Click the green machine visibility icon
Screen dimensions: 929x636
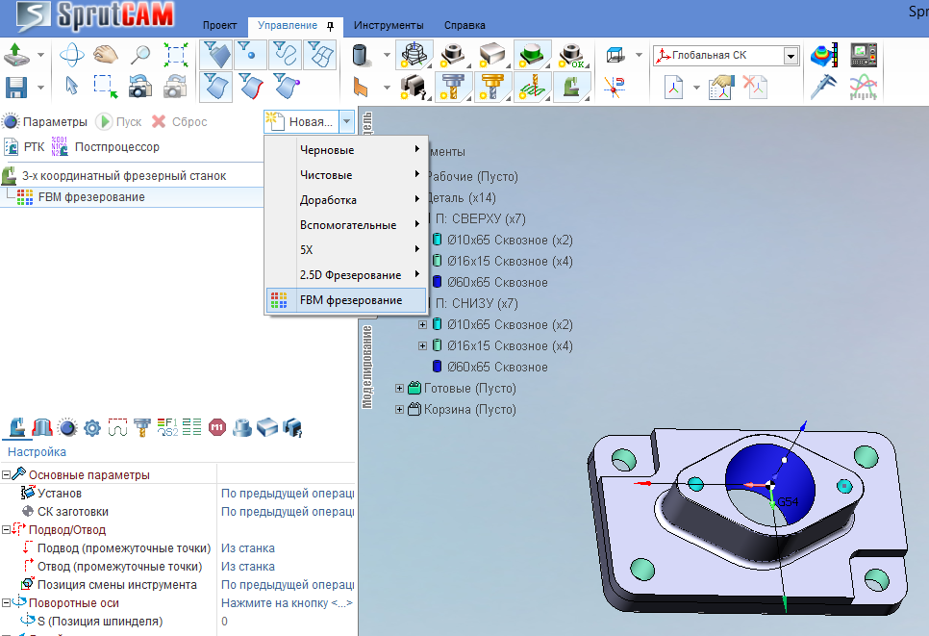[x=572, y=87]
